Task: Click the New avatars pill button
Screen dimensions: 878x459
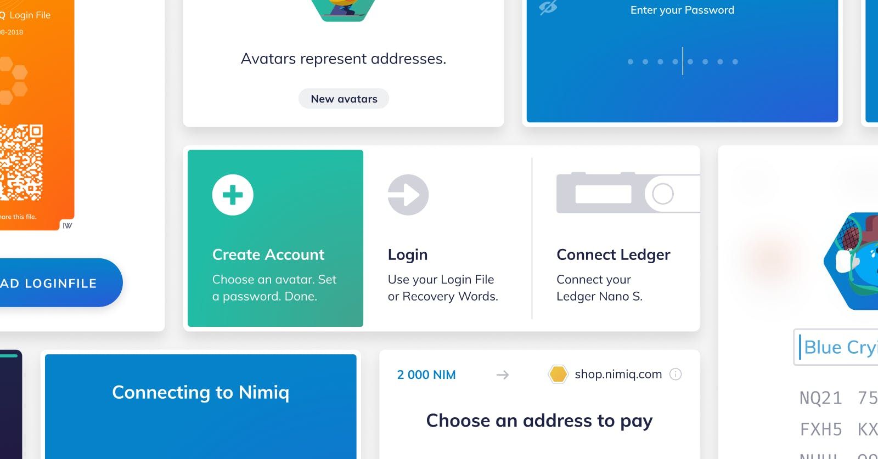Action: coord(344,99)
